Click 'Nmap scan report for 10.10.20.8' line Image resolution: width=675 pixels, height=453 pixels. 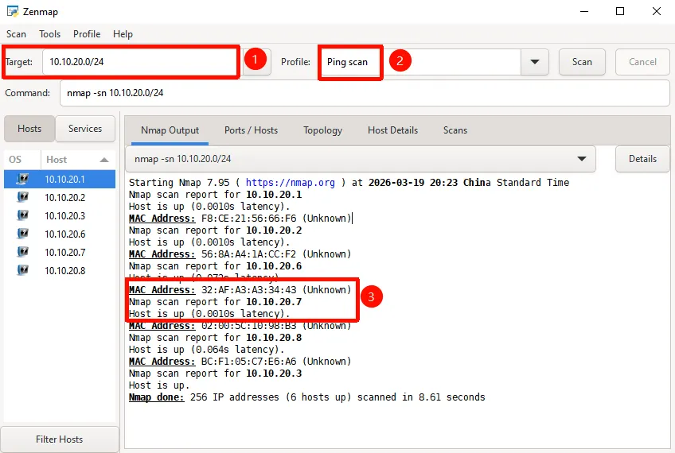(215, 338)
